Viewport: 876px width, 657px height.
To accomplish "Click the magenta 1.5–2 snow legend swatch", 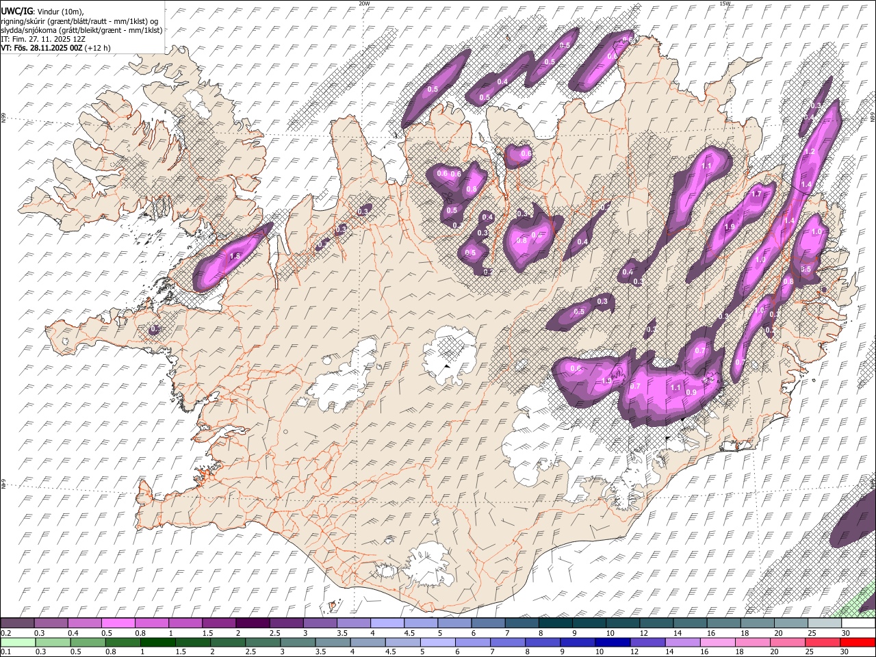I will pos(219,623).
